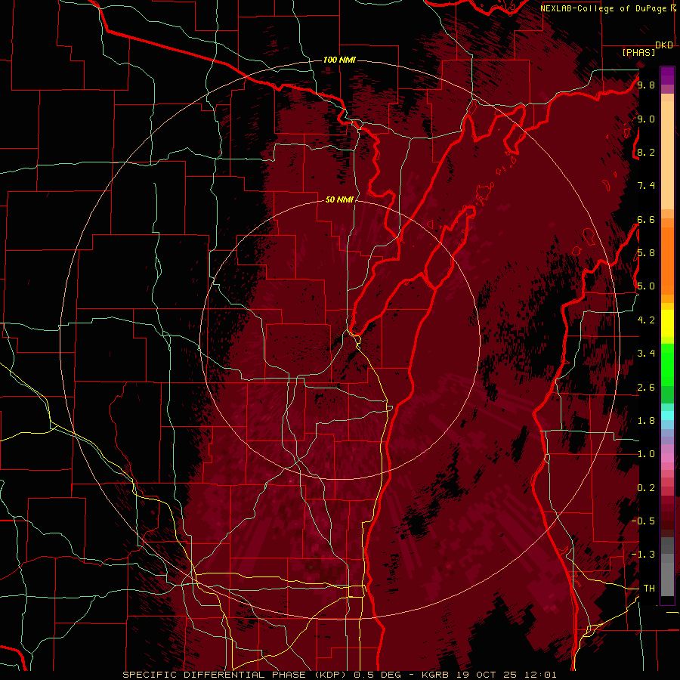Select the orange segment of the color bar
The image size is (680, 680).
pos(667,260)
